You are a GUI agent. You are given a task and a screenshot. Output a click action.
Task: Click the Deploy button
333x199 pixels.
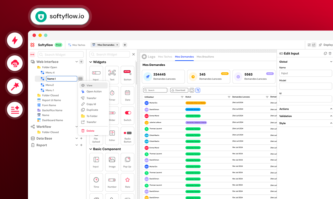326,45
